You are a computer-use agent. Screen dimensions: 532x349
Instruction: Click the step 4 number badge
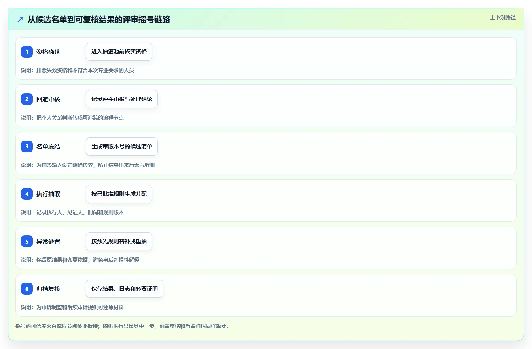tap(27, 194)
